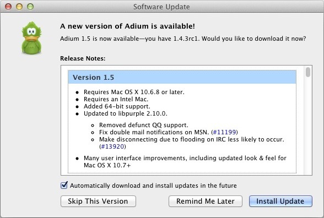
Task: Choose Remind Me Later
Action: click(x=206, y=201)
